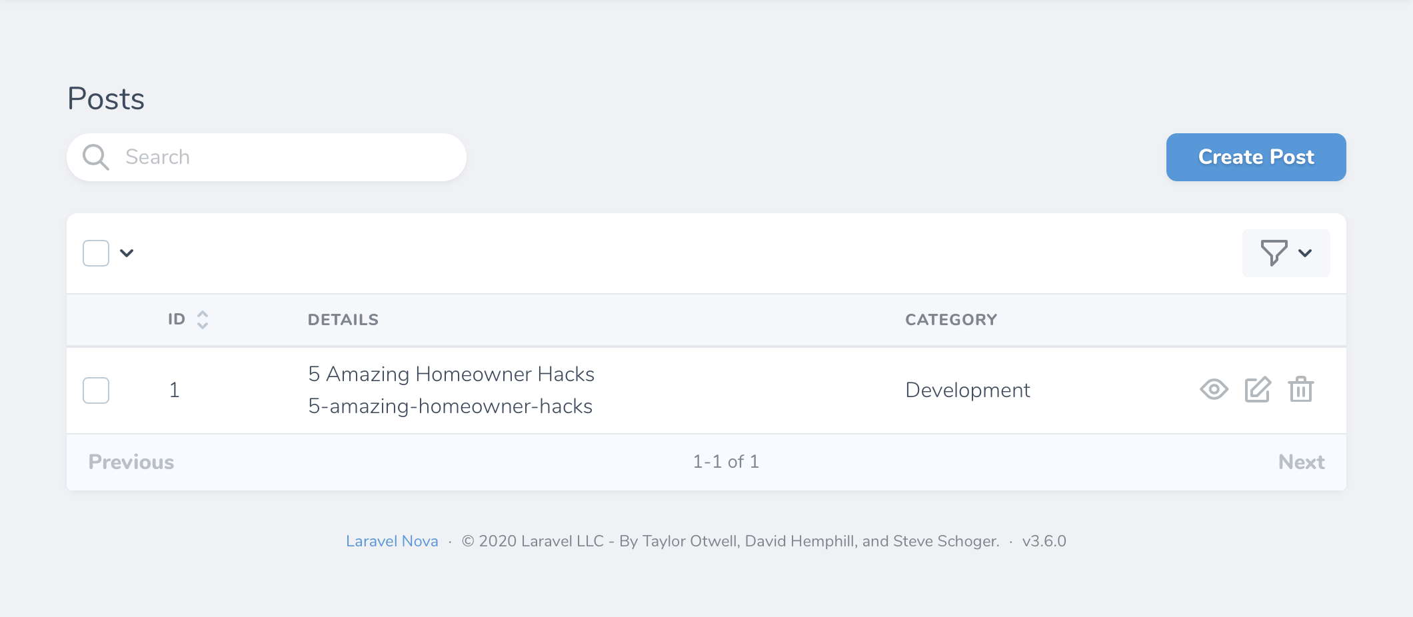The height and width of the screenshot is (617, 1413).
Task: Click the ID column header label
Action: click(177, 320)
